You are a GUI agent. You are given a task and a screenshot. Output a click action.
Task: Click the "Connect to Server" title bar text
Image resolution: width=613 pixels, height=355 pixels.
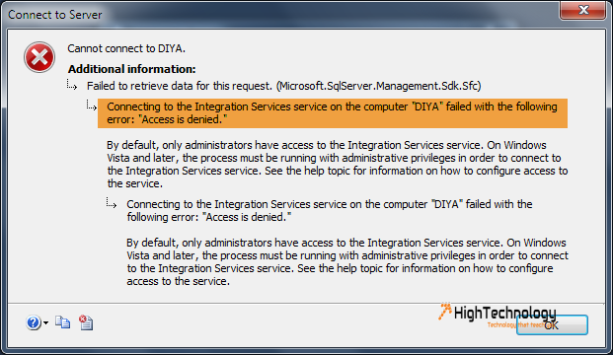click(x=54, y=15)
